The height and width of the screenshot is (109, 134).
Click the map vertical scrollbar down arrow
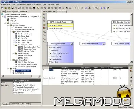point(131,61)
